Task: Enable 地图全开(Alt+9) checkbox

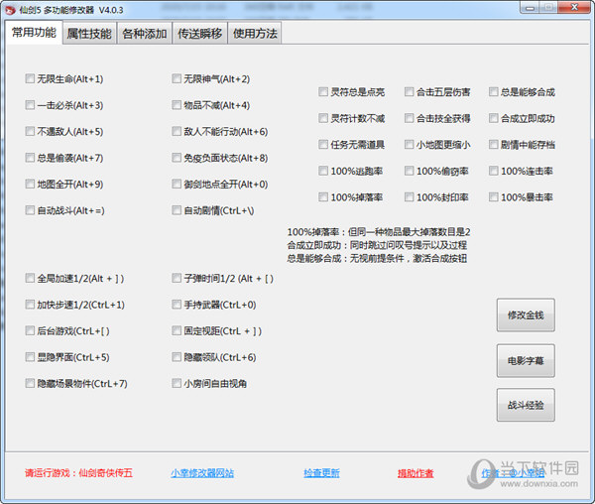Action: coord(30,185)
